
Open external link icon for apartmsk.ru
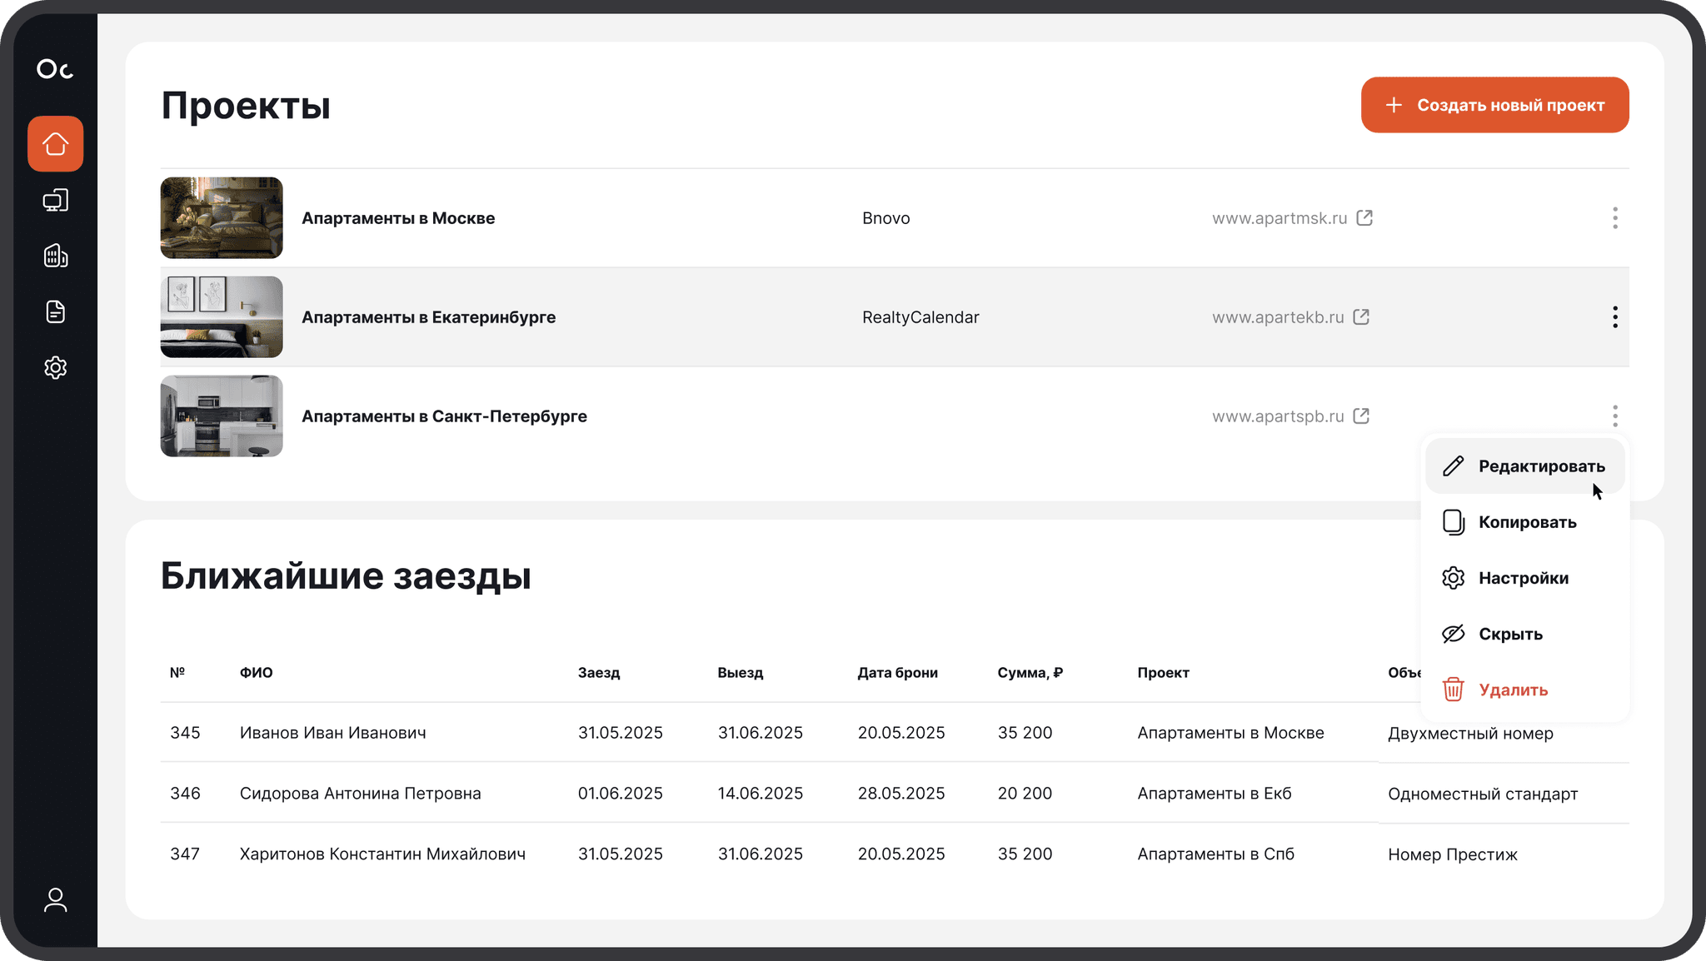1364,218
